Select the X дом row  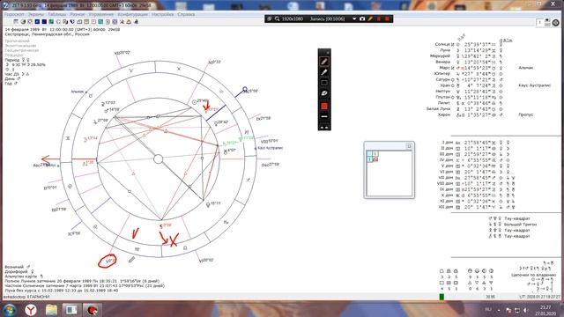coord(477,195)
